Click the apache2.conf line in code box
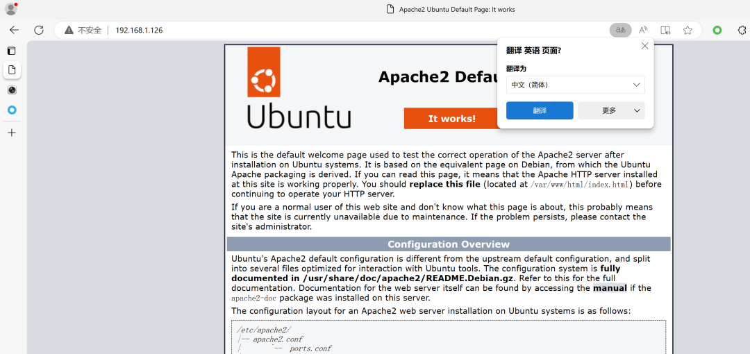 coord(276,339)
